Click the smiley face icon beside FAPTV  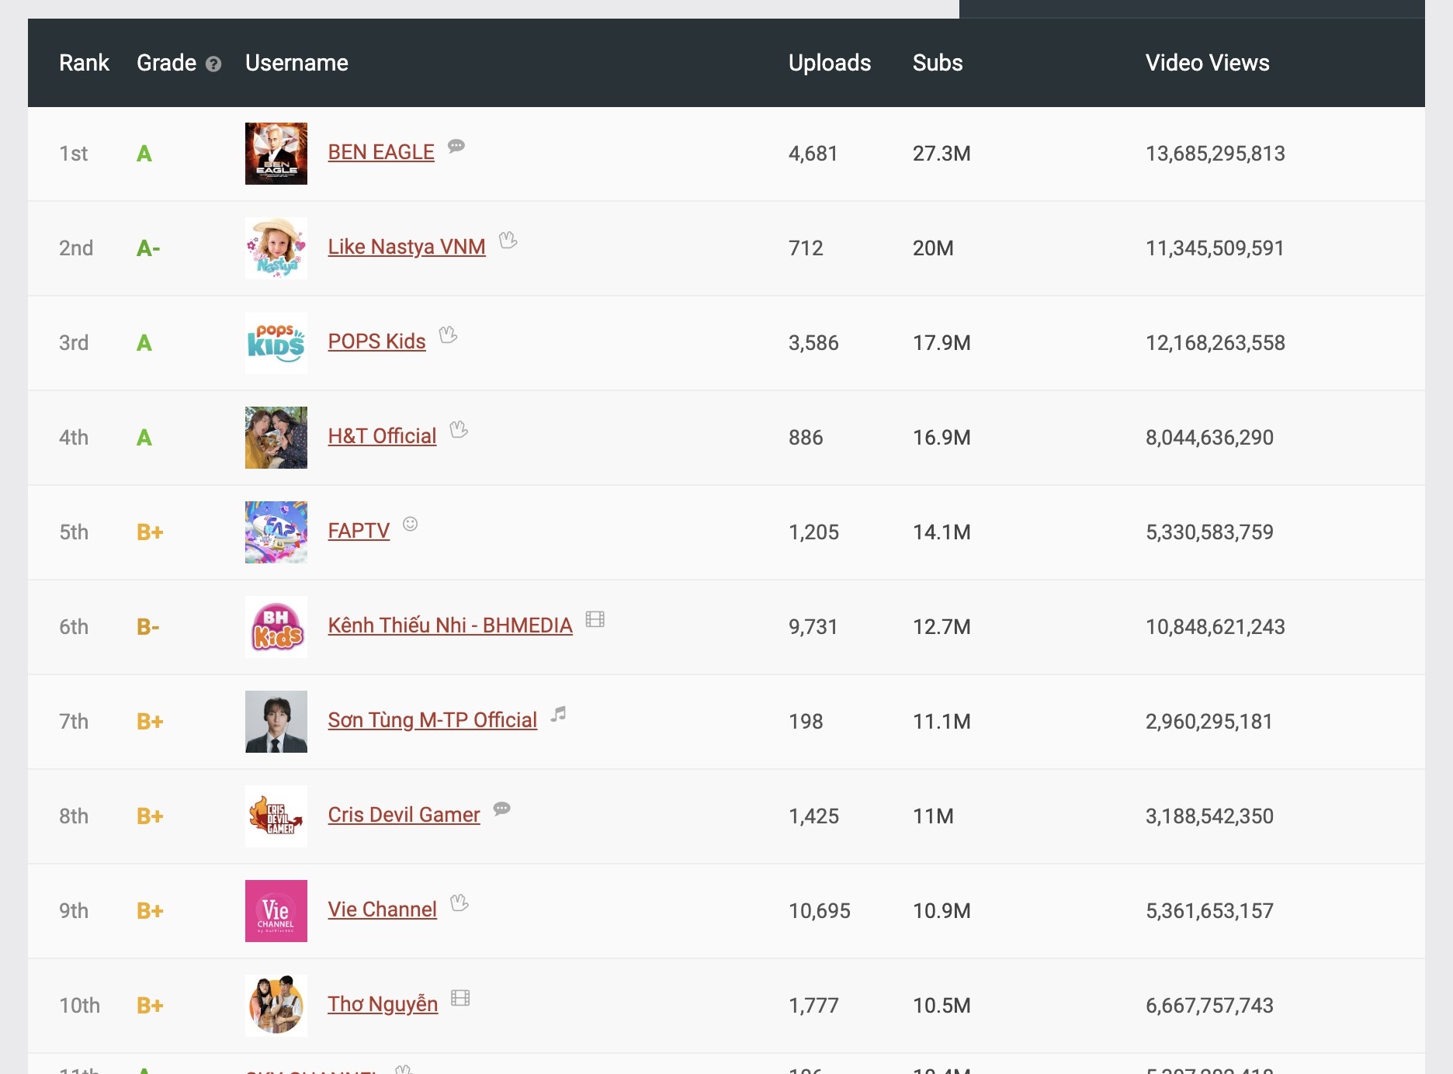[x=411, y=525]
